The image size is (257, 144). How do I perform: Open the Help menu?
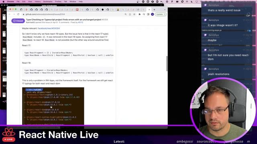tap(80, 2)
